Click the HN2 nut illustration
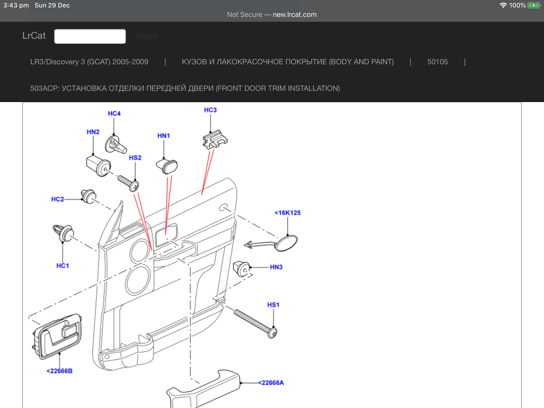Image resolution: width=544 pixels, height=408 pixels. coord(98,166)
